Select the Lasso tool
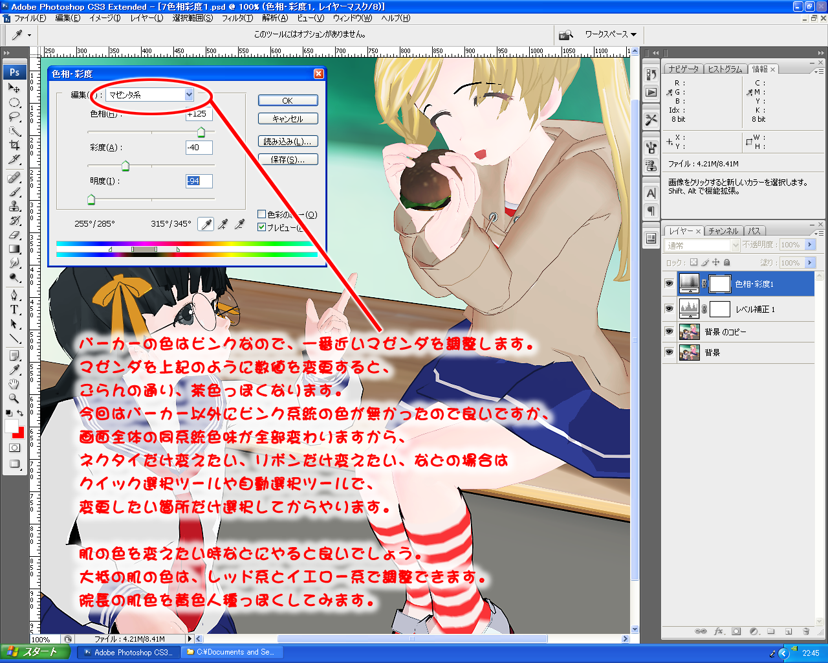The width and height of the screenshot is (828, 663). [14, 117]
